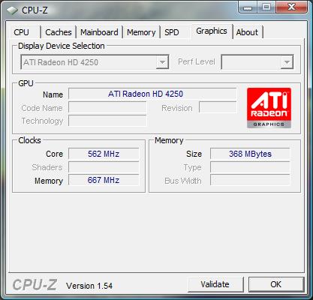Click the CPU-Z logo at bottom left
The width and height of the screenshot is (313, 300).
point(35,285)
